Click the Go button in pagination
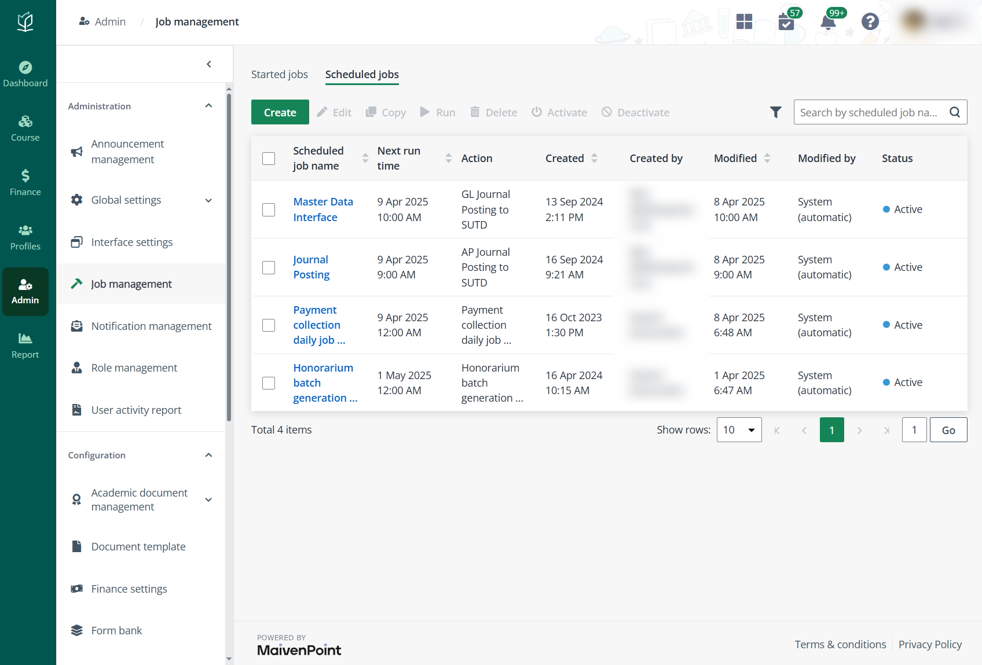This screenshot has height=665, width=982. (948, 430)
